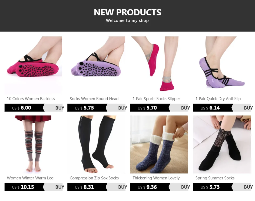View the pink sports socks slipper photo
Screen dimensions: 255x201
pyautogui.click(x=159, y=65)
